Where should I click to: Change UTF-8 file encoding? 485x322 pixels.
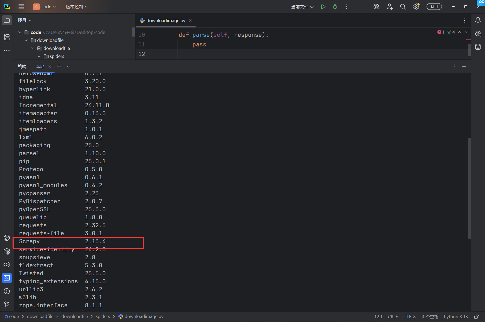[409, 317]
